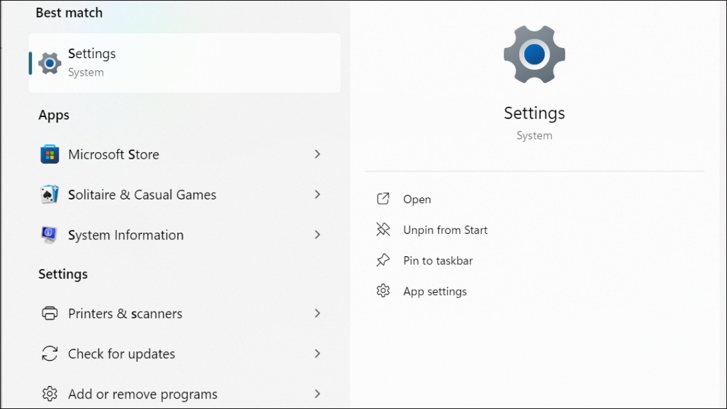
Task: Click the System subtitle under Settings best match
Action: [x=86, y=73]
